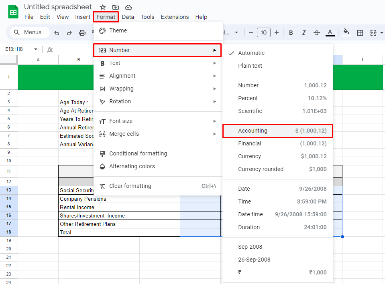385x284 pixels.
Task: Click the Google Sheets home logo
Action: (x=13, y=12)
